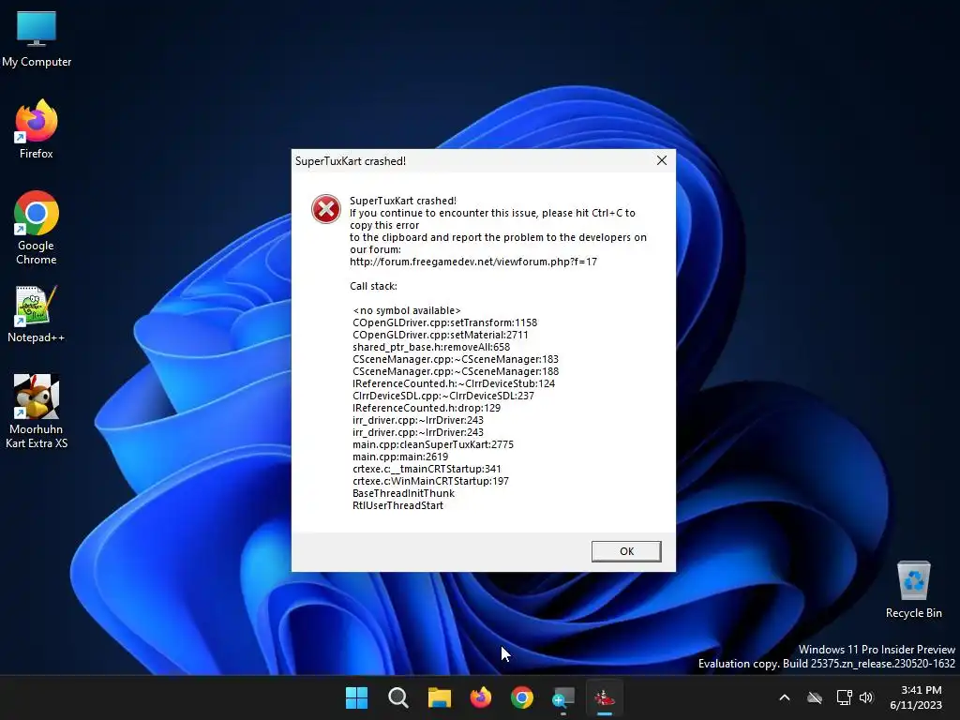Image resolution: width=960 pixels, height=720 pixels.
Task: Open network status tray icon
Action: [845, 697]
